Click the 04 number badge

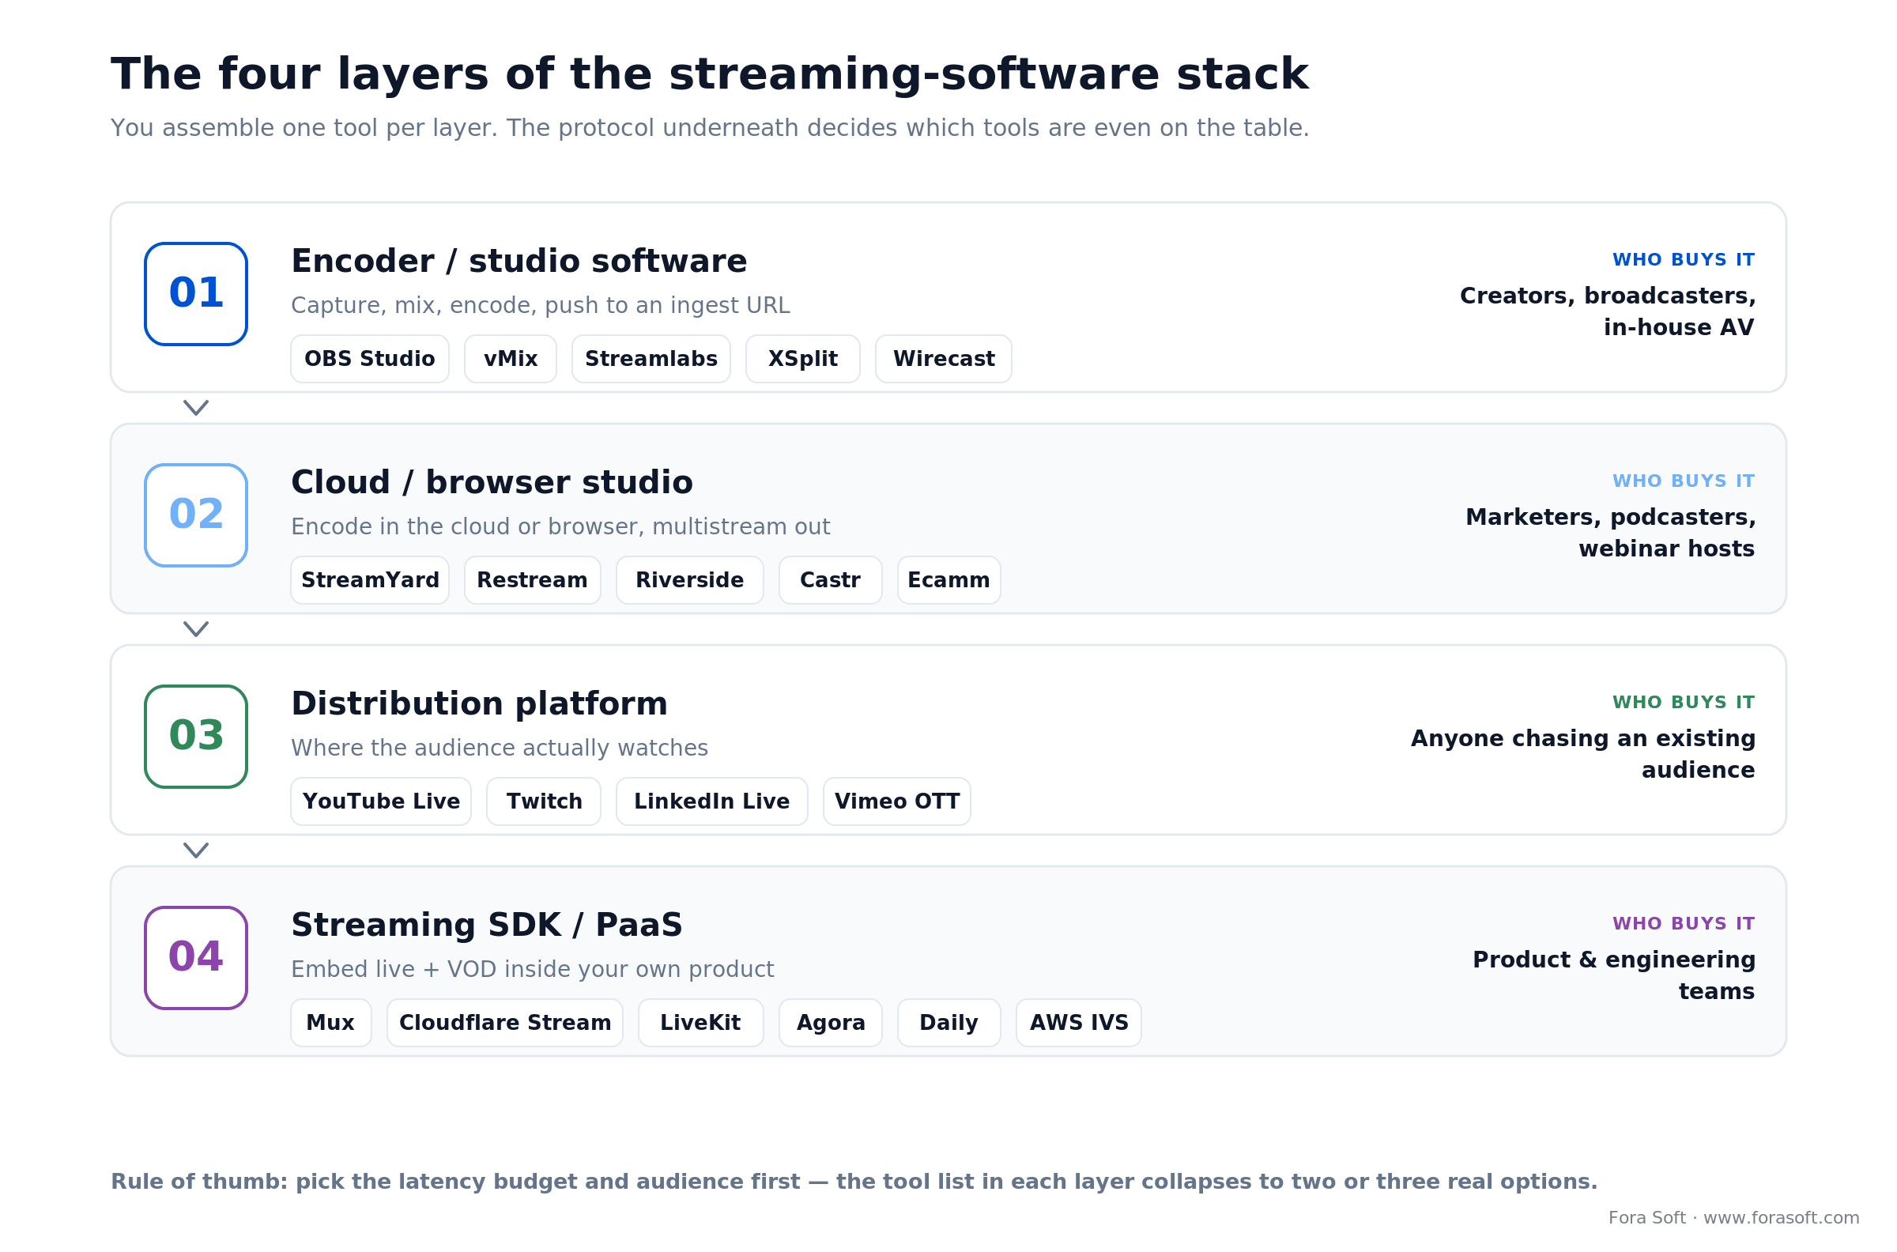195,957
